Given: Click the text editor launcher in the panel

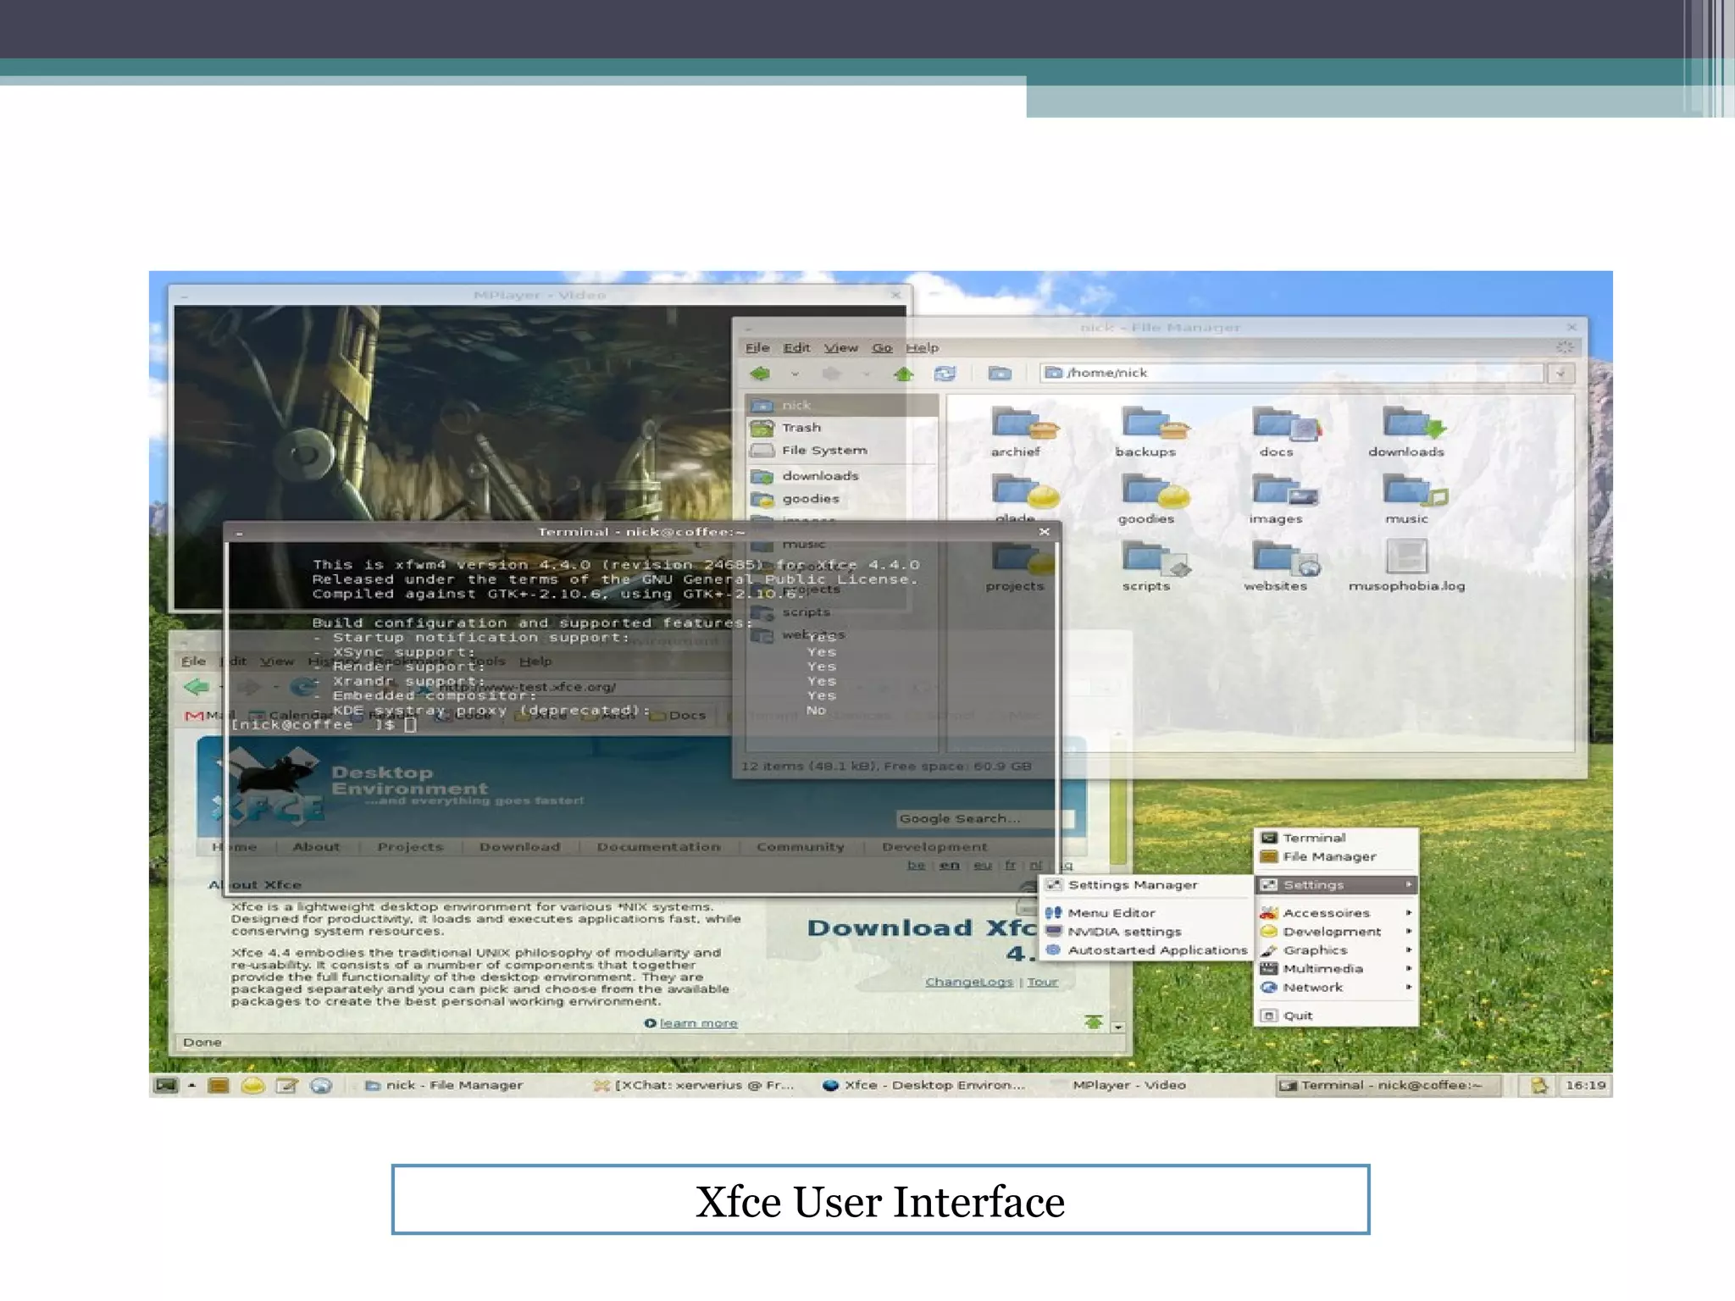Looking at the screenshot, I should 287,1085.
